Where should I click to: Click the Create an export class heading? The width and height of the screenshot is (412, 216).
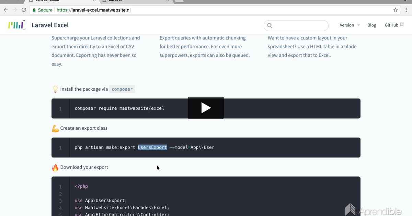tap(84, 128)
